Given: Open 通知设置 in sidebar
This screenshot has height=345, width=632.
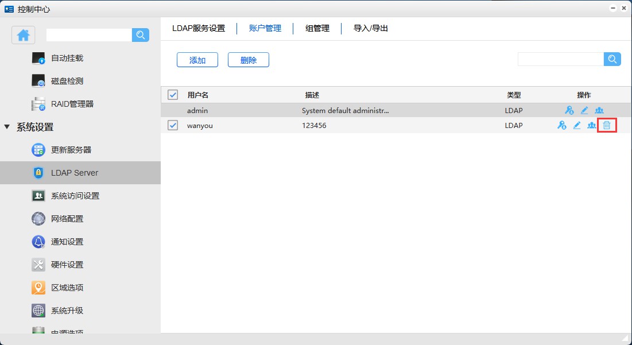Looking at the screenshot, I should coord(67,242).
